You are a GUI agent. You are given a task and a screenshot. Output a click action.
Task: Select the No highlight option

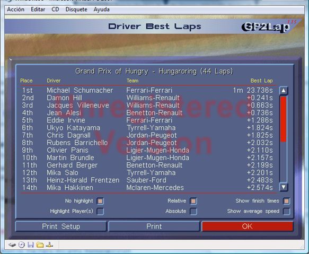click(100, 201)
